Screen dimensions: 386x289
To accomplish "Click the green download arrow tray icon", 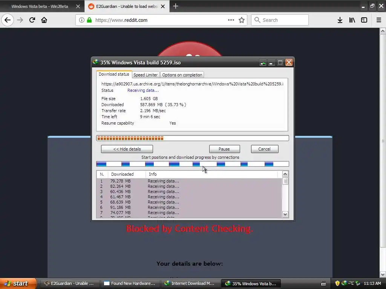I will tap(358, 283).
